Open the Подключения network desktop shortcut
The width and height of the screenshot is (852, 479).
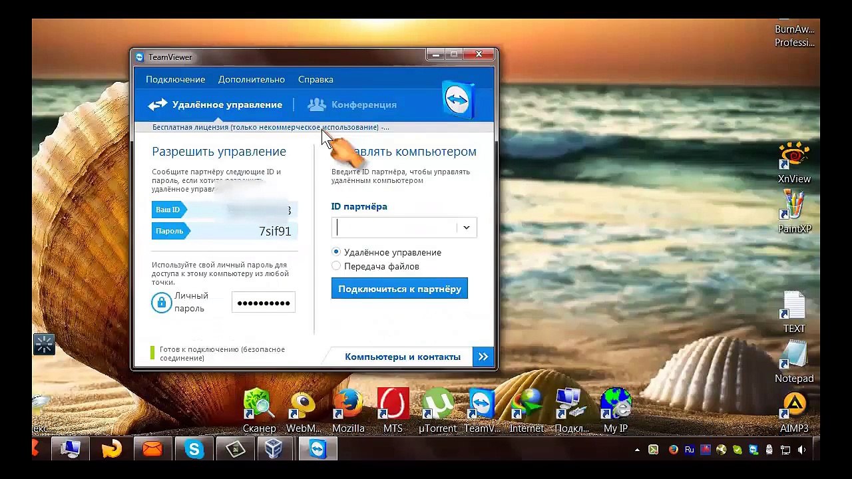[x=571, y=410]
